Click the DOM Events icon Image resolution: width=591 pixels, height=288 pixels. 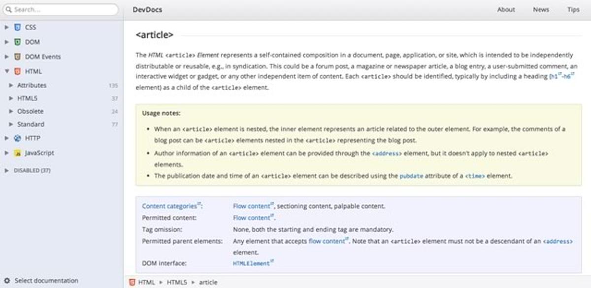(18, 57)
